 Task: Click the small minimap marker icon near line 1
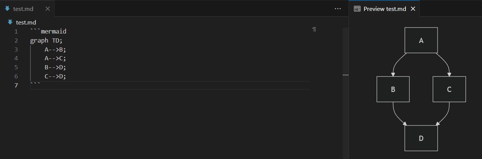tap(314, 29)
